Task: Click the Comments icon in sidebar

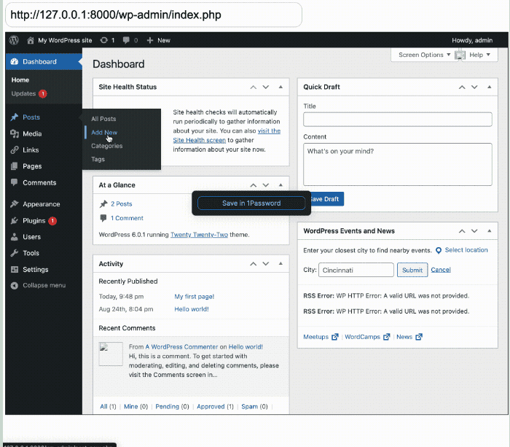Action: 15,182
